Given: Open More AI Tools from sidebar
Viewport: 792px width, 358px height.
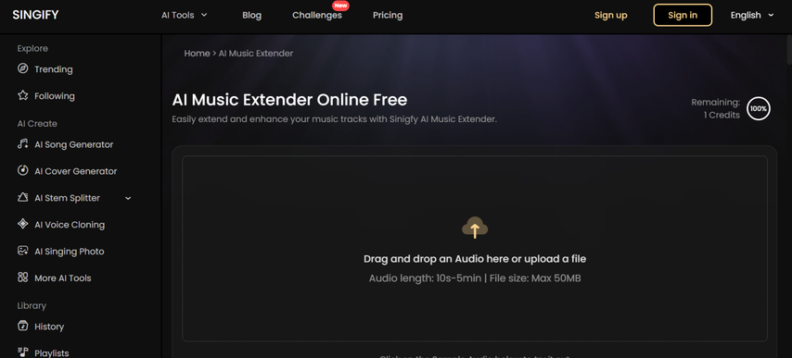Looking at the screenshot, I should coord(63,278).
